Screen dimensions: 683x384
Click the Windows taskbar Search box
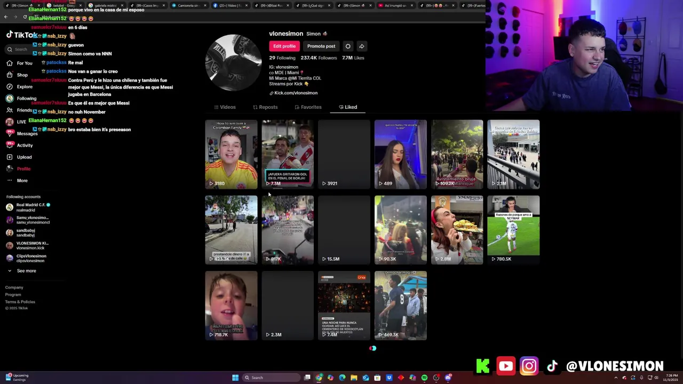[x=271, y=378]
